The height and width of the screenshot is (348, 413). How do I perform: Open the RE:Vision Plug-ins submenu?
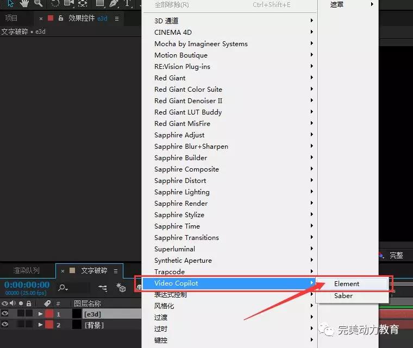click(229, 67)
